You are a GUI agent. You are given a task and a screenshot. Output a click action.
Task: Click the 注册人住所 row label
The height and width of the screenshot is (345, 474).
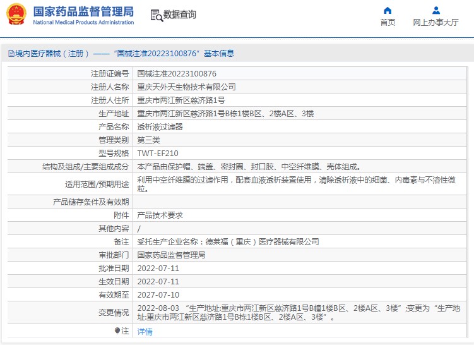pyautogui.click(x=110, y=100)
